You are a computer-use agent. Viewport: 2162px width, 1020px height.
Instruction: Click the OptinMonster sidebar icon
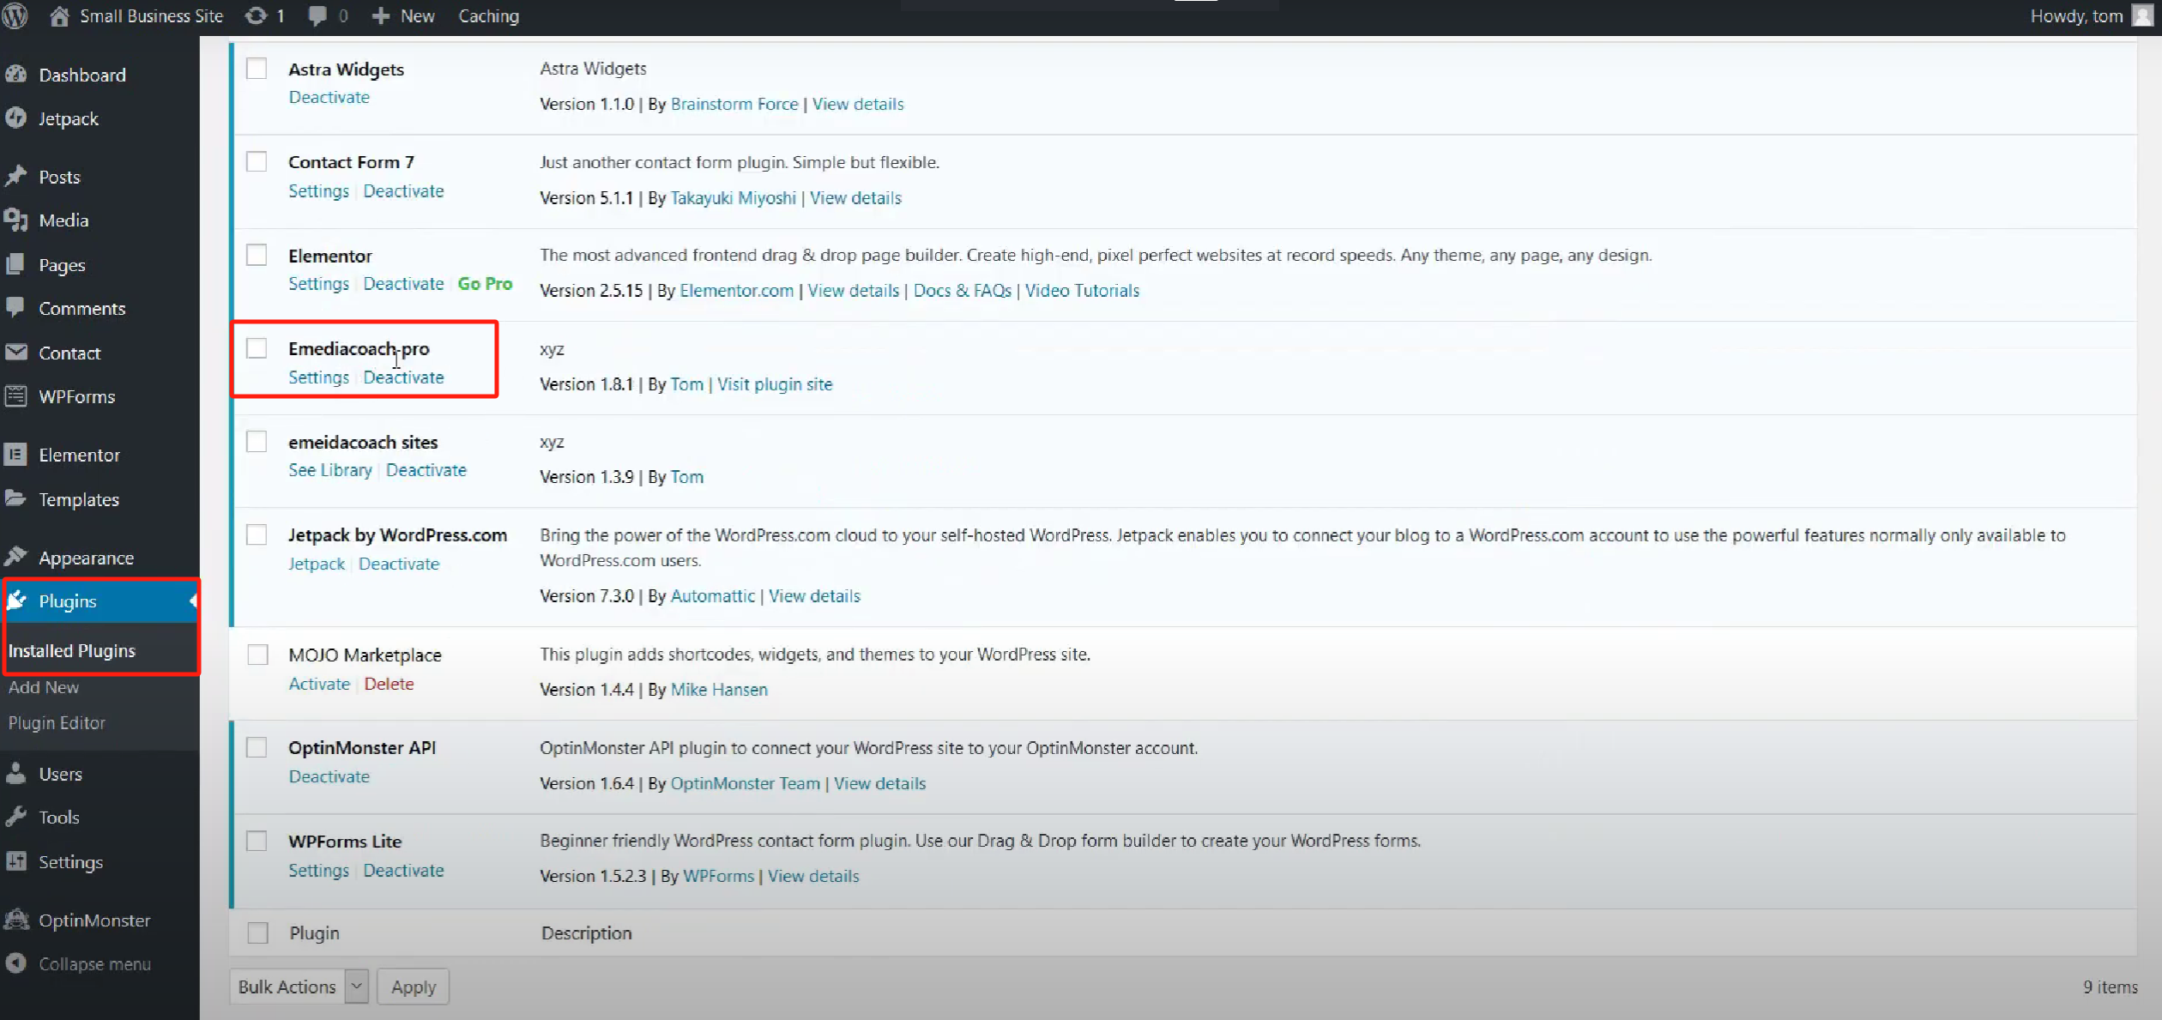16,920
